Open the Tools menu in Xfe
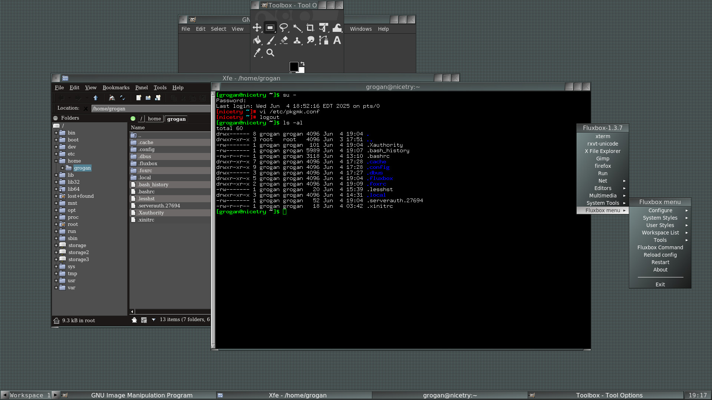 coord(160,87)
